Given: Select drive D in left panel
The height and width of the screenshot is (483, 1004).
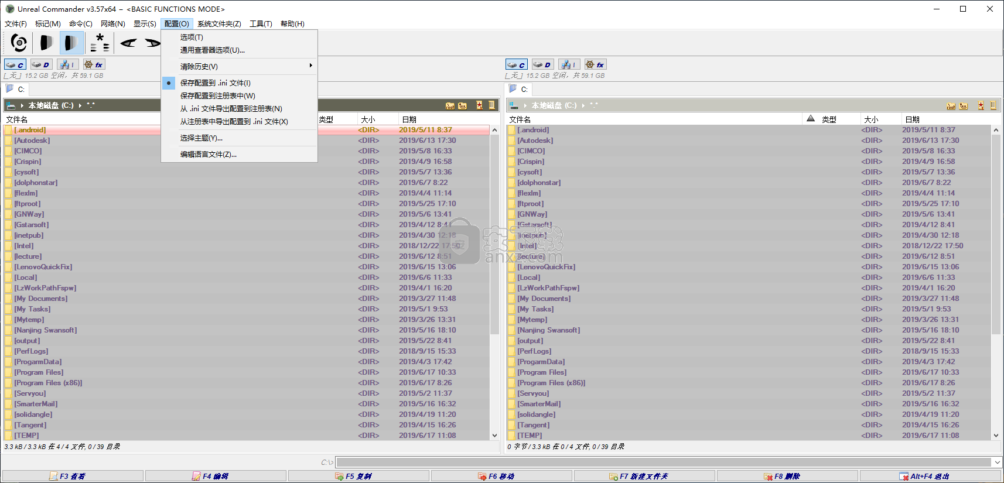Looking at the screenshot, I should (x=41, y=64).
